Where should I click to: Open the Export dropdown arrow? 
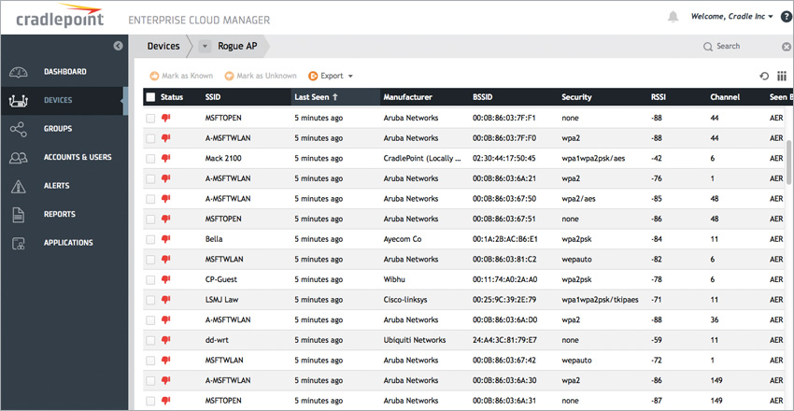click(350, 77)
